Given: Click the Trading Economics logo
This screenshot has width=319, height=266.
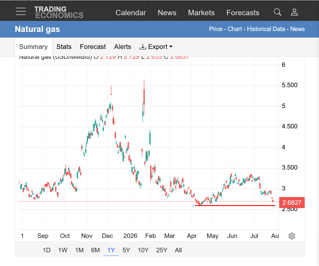Looking at the screenshot, I should (x=59, y=12).
